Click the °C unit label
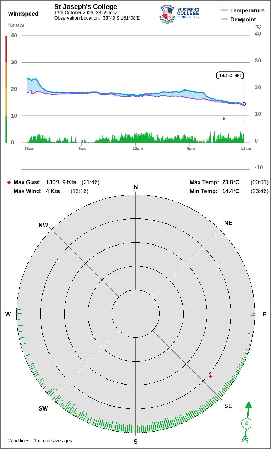271x449 pixels. tap(258, 26)
